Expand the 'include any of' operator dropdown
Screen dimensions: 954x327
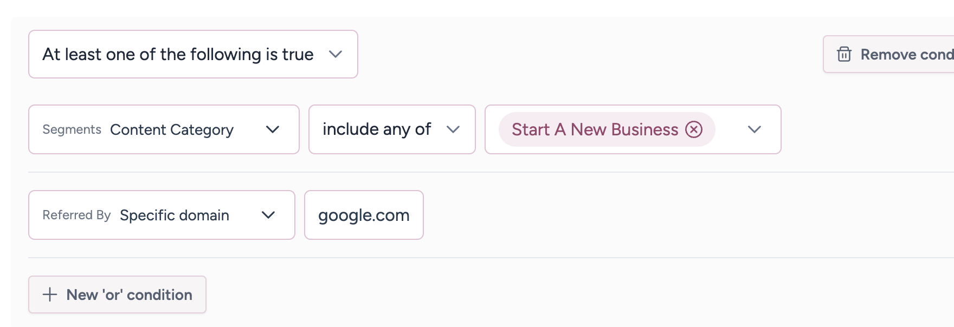[x=391, y=129]
